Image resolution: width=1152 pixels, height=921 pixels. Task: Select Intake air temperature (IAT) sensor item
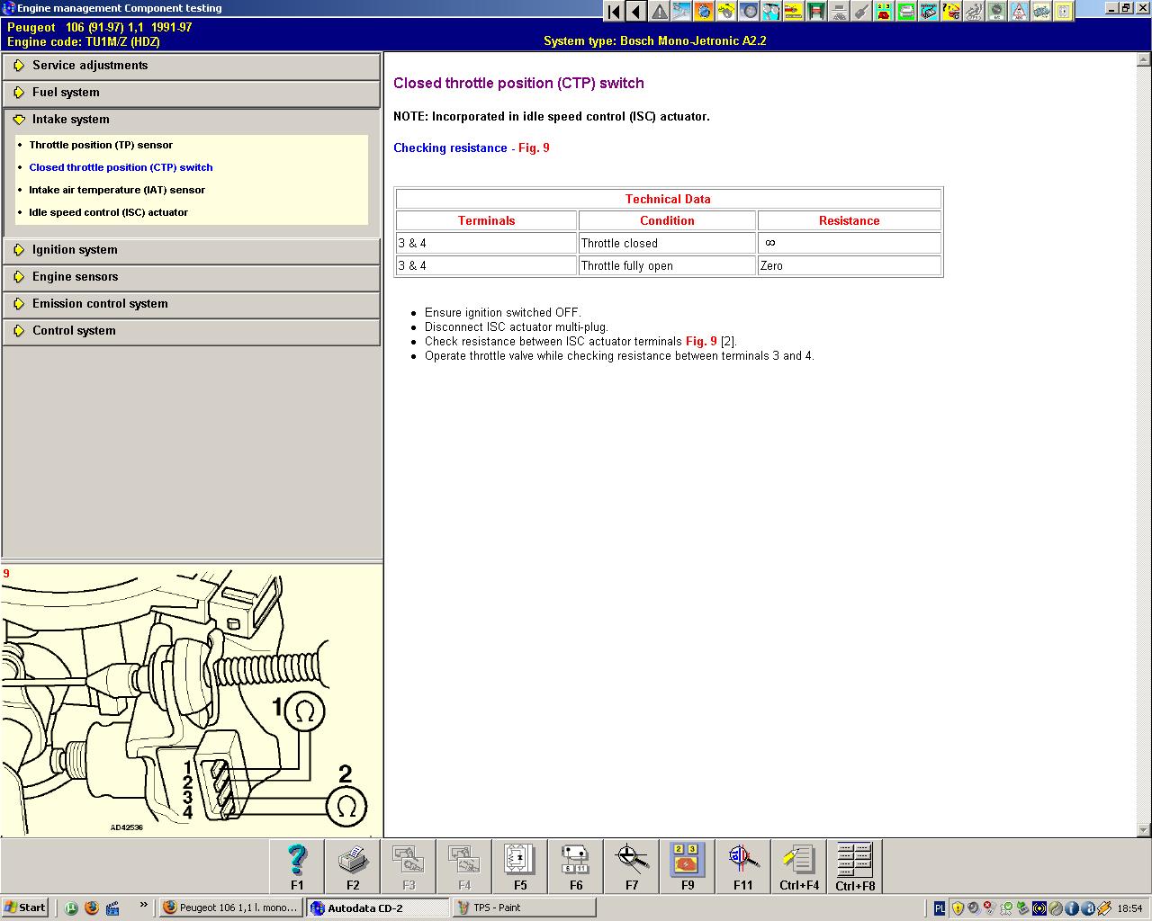(117, 190)
